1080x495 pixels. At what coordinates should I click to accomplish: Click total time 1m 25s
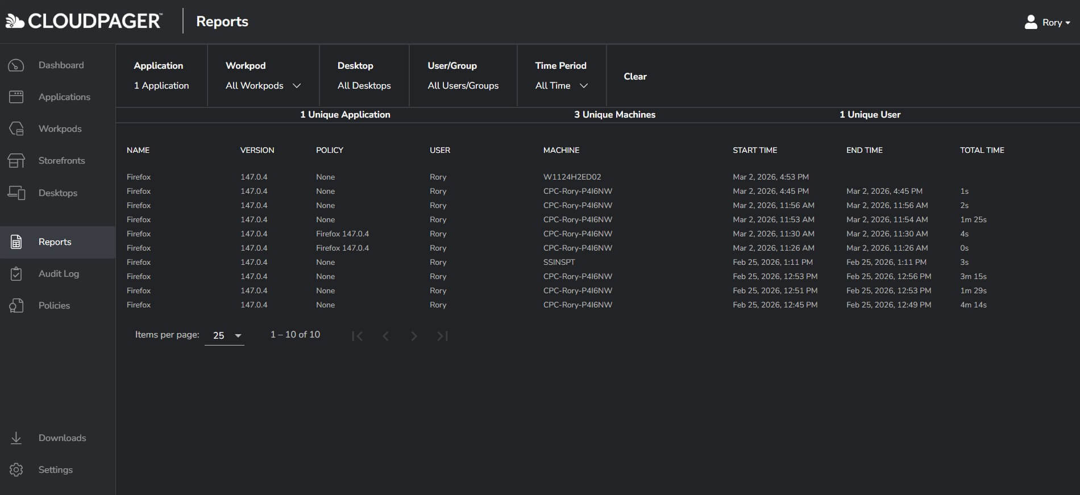coord(973,220)
